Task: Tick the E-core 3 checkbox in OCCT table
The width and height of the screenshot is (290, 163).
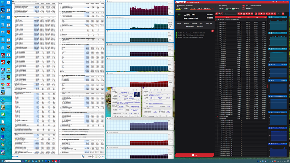Action: (218, 28)
